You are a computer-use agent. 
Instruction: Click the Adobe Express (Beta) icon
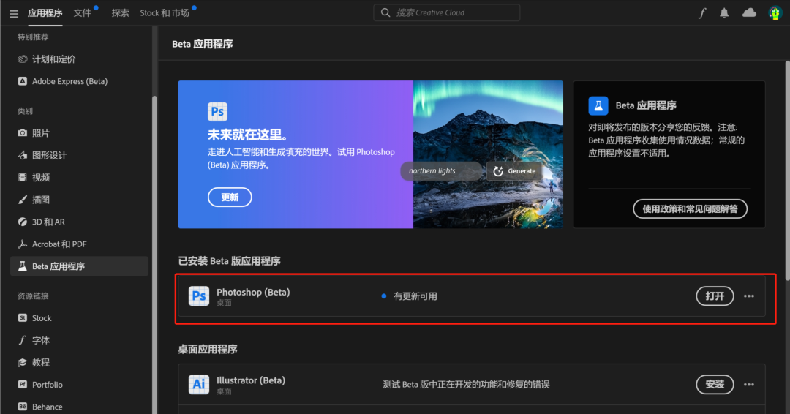click(x=22, y=81)
